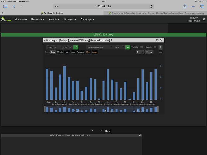Click the téléinfo EDF Linky header
The image size is (207, 155).
tap(103, 35)
